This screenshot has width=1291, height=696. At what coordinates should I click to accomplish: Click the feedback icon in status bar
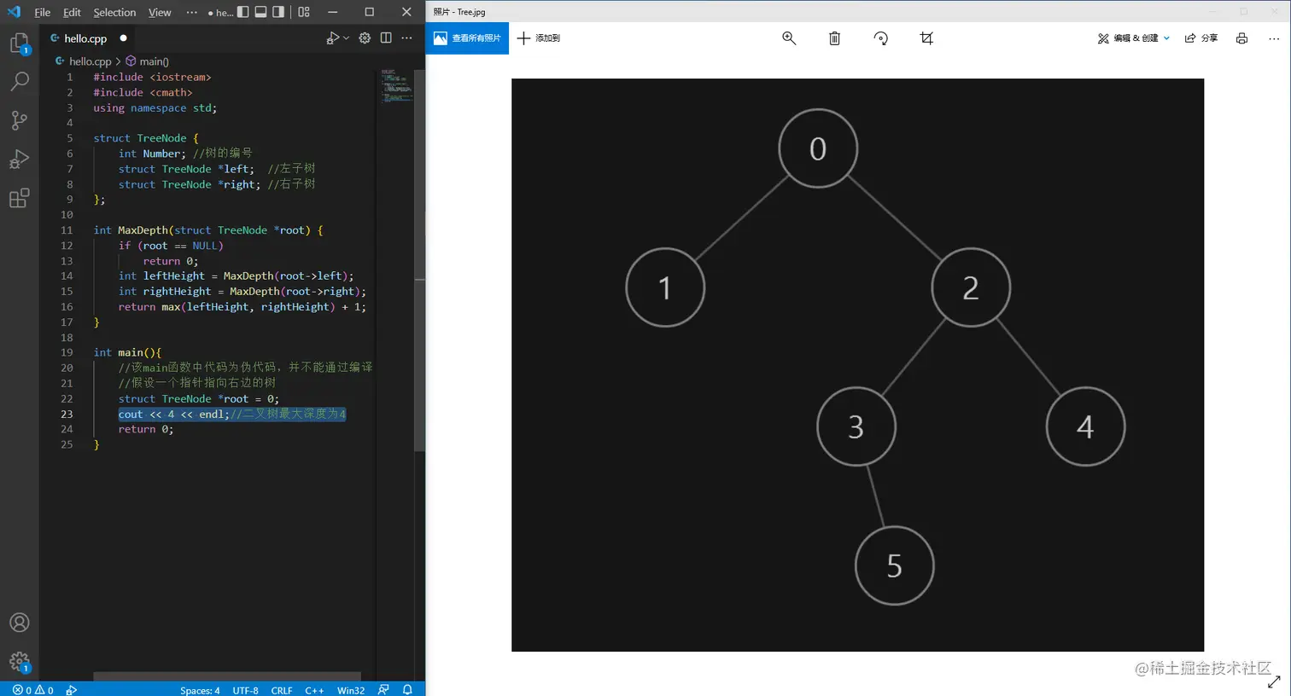pos(383,690)
